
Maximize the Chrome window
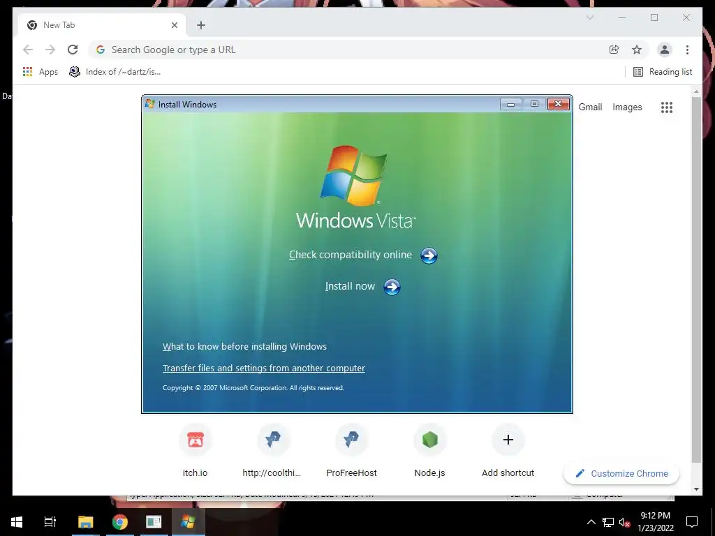654,17
